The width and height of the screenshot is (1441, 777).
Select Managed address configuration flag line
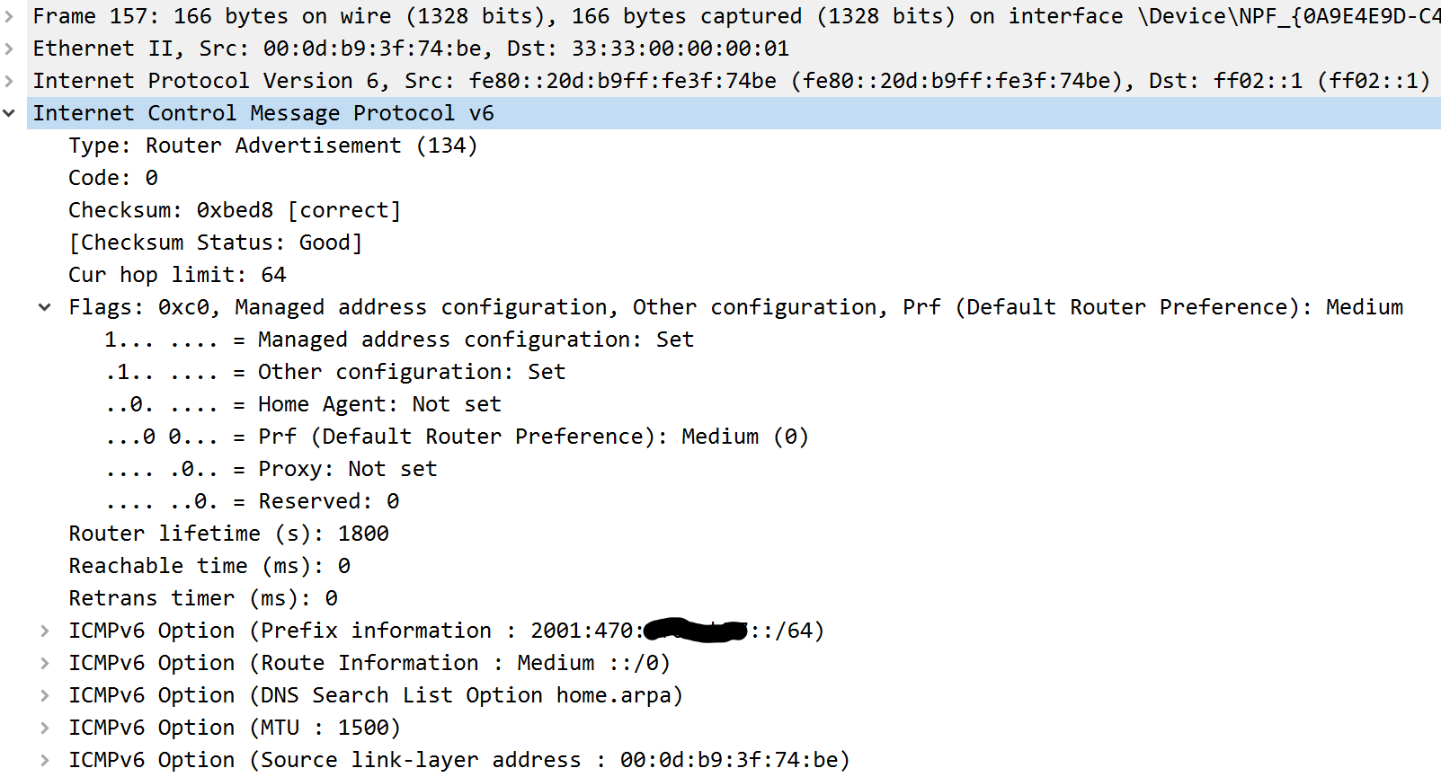tap(399, 340)
